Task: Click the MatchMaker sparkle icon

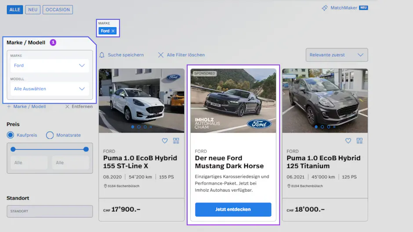Action: click(325, 8)
